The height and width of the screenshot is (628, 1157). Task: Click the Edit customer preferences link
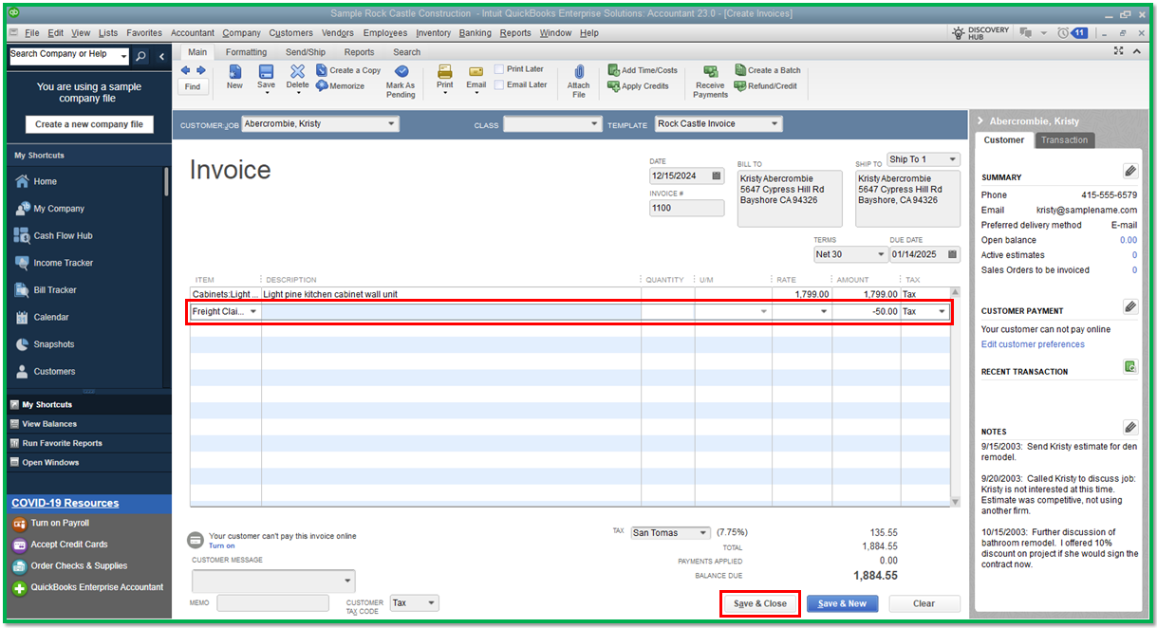point(1033,344)
